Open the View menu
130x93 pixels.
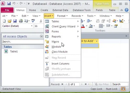(x=36, y=16)
